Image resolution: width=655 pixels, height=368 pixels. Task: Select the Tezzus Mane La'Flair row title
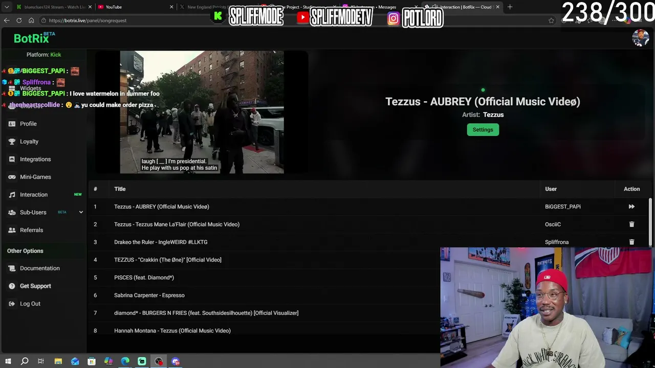pyautogui.click(x=177, y=224)
